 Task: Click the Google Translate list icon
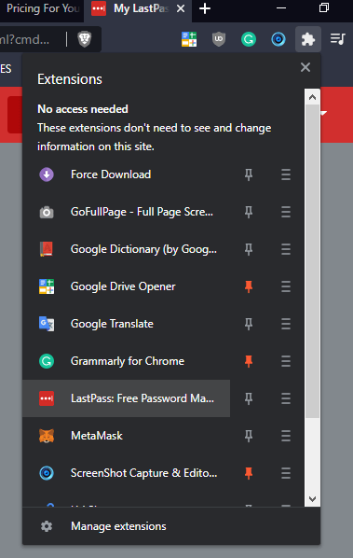pos(47,324)
